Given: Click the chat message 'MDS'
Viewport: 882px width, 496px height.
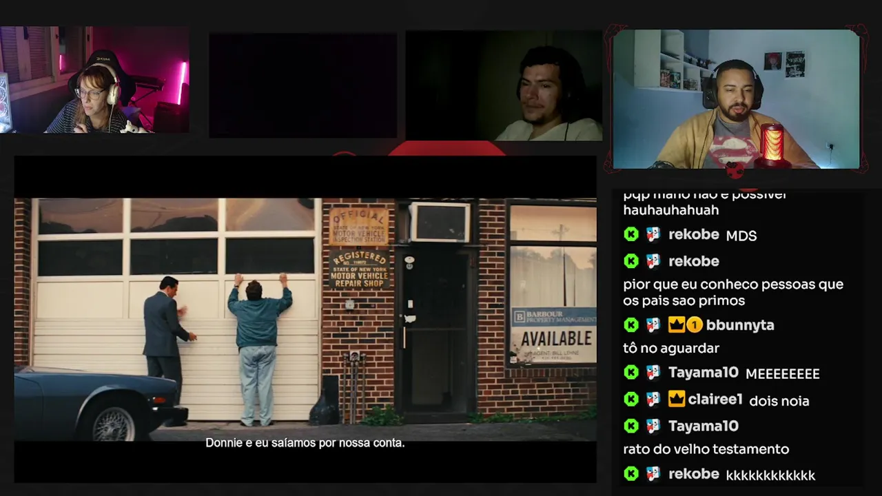Looking at the screenshot, I should point(741,236).
